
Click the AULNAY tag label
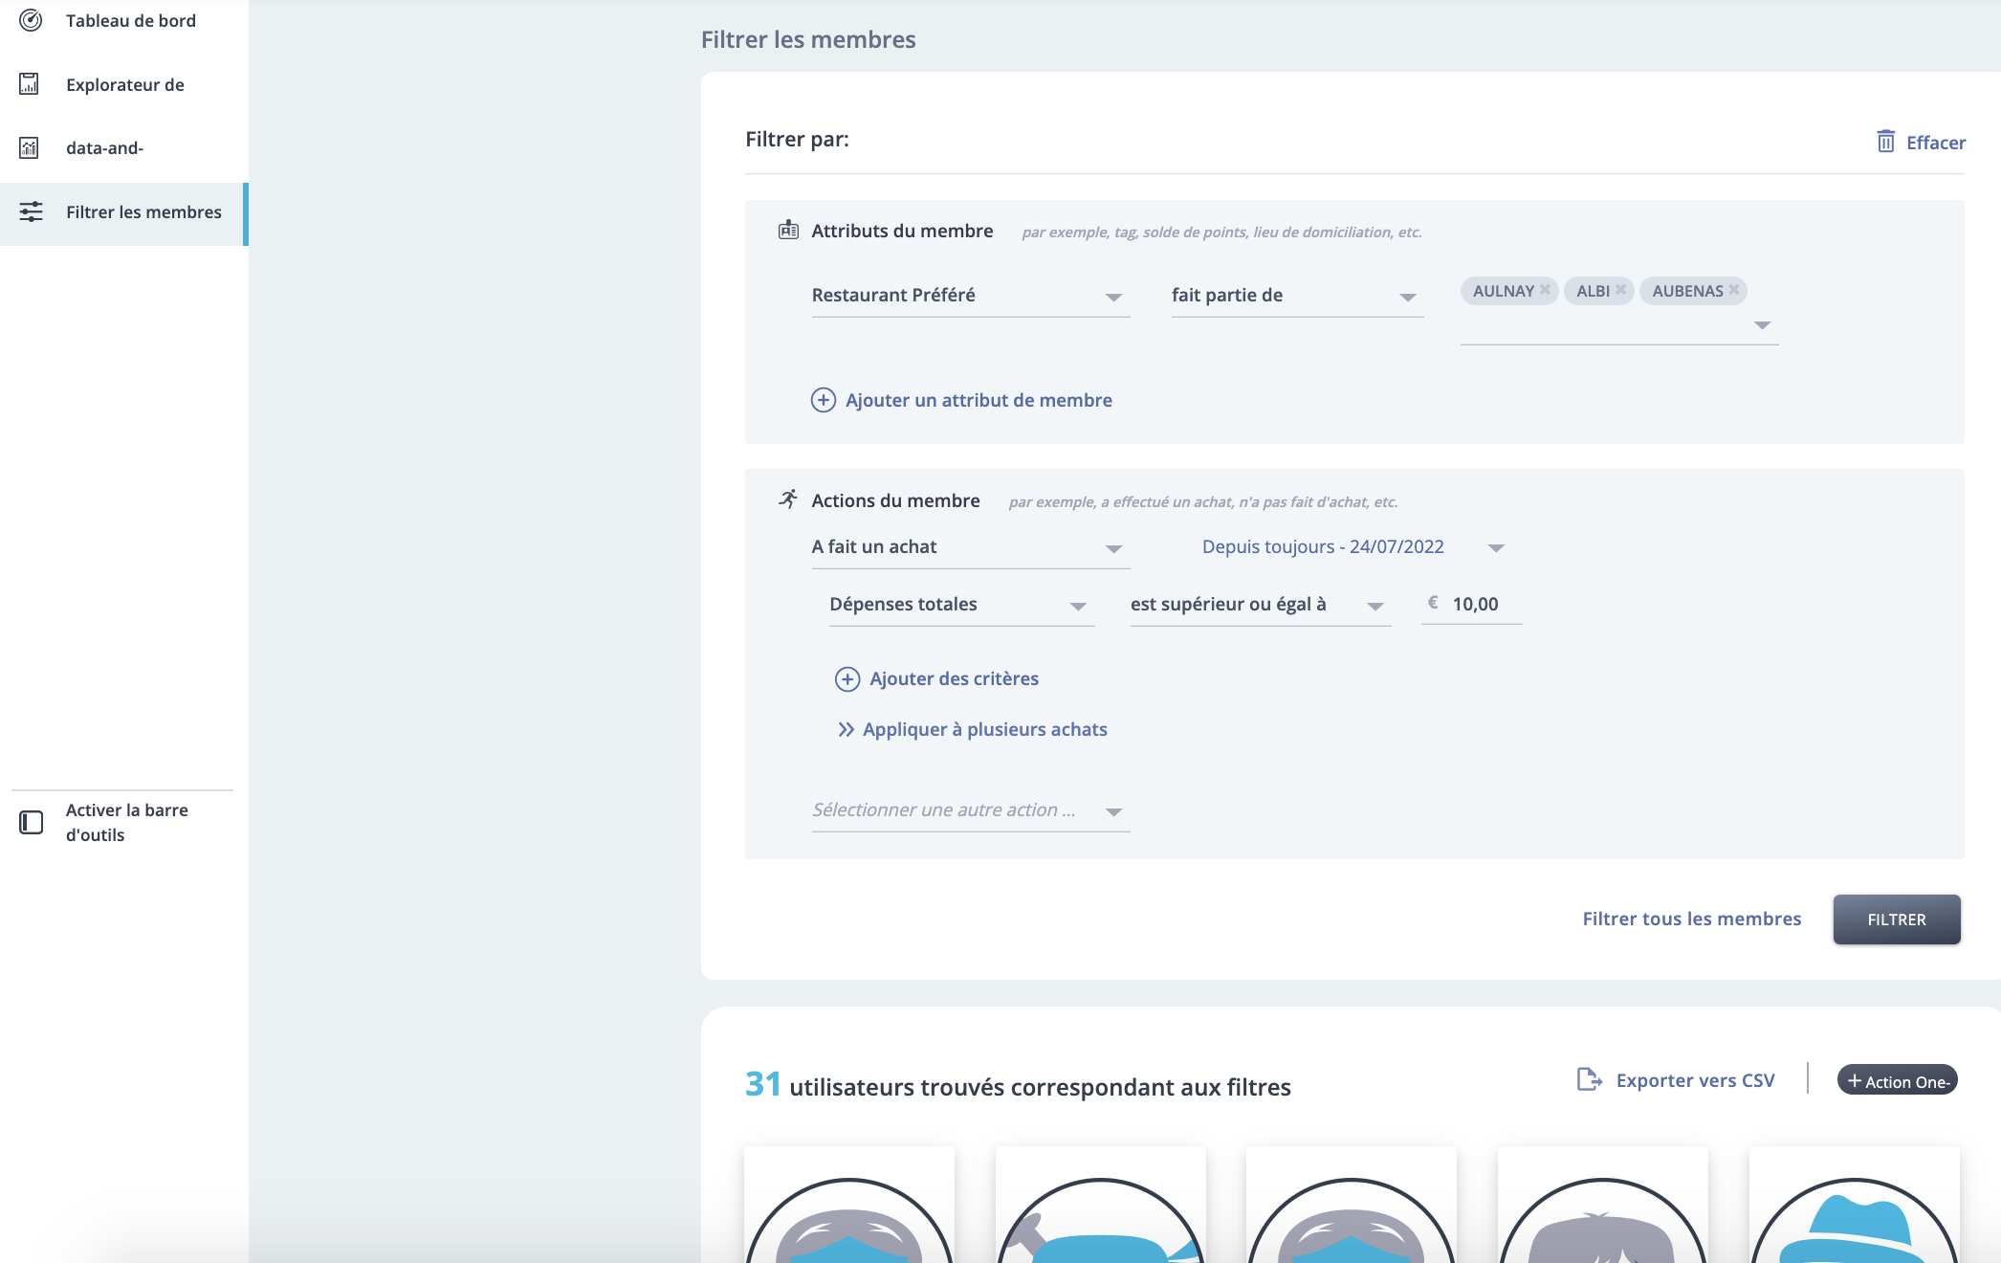click(x=1503, y=291)
